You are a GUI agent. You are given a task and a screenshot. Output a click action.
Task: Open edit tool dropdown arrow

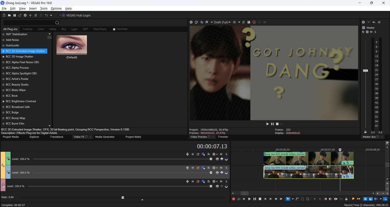(293, 199)
